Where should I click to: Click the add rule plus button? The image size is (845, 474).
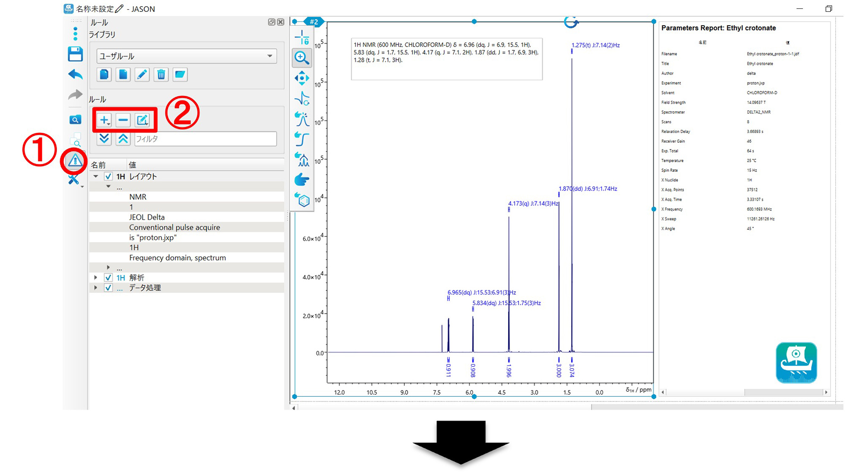coord(104,120)
